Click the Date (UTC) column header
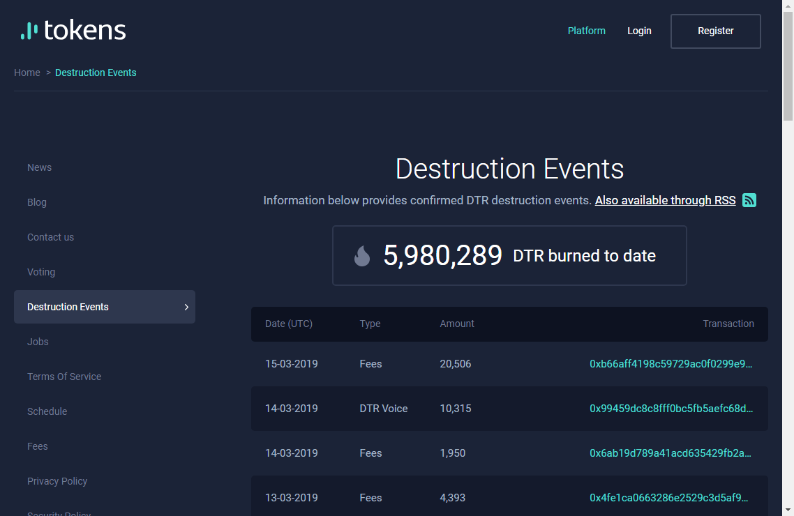The image size is (794, 516). 289,324
